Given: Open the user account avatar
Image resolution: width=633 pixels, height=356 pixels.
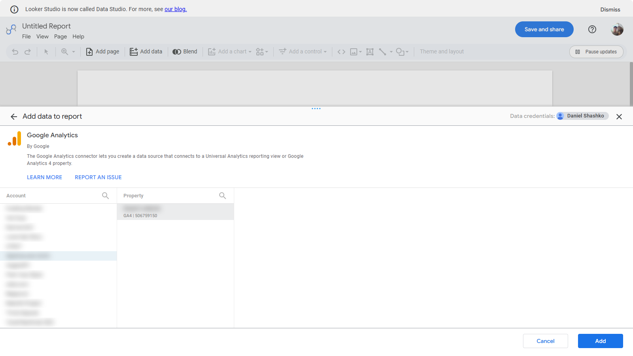Looking at the screenshot, I should pos(617,29).
